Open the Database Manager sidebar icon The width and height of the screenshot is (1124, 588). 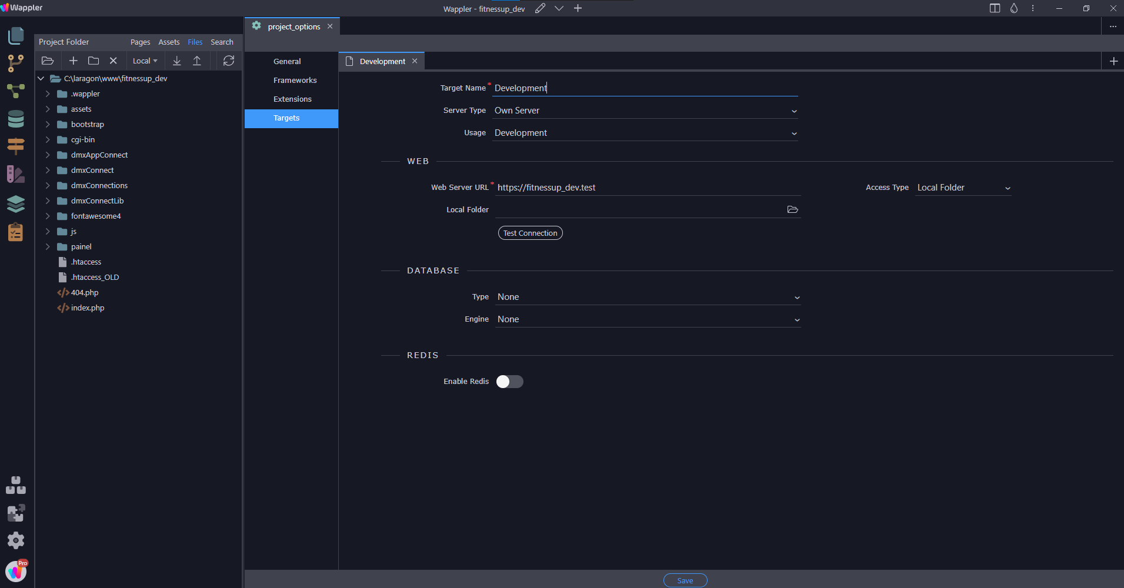(15, 119)
